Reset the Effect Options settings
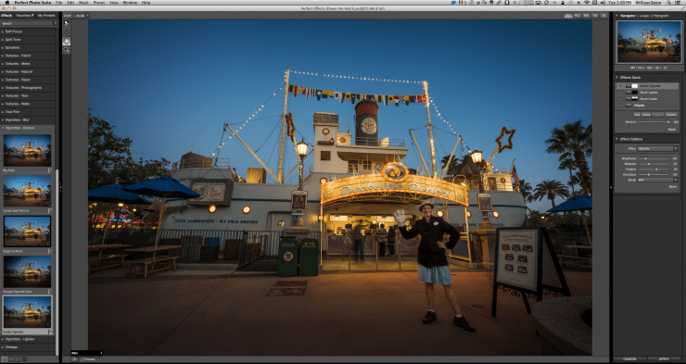 click(672, 186)
